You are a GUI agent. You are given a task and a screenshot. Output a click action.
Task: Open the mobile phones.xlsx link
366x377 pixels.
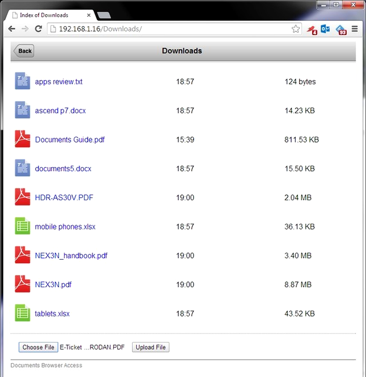pos(65,227)
